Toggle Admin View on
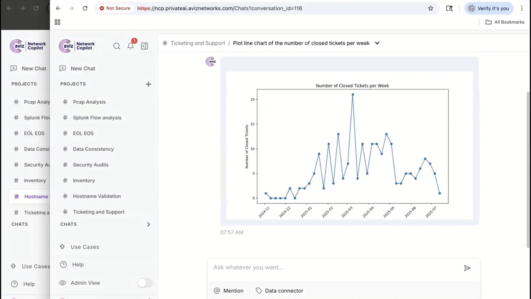The height and width of the screenshot is (299, 531). pos(145,283)
